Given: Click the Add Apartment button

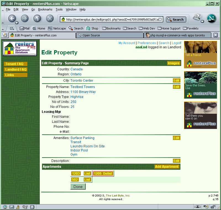Looking at the screenshot, I should 167,167.
